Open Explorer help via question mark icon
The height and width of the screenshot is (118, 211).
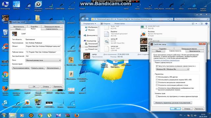tap(206, 24)
